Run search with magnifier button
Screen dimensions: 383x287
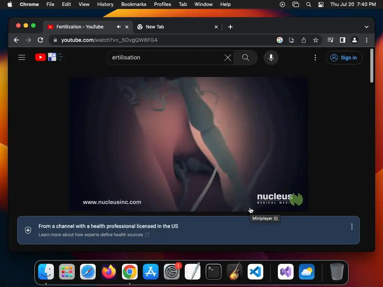245,58
